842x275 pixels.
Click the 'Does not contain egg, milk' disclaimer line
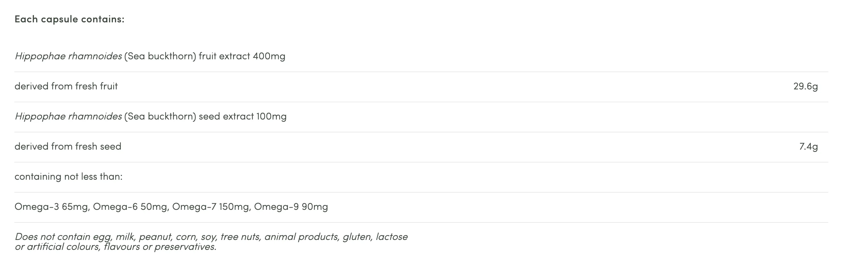(211, 237)
